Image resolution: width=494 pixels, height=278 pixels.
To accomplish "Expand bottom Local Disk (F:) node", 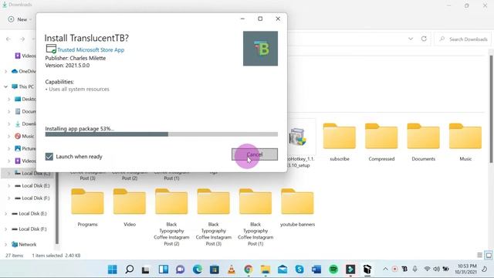I will pos(5,229).
